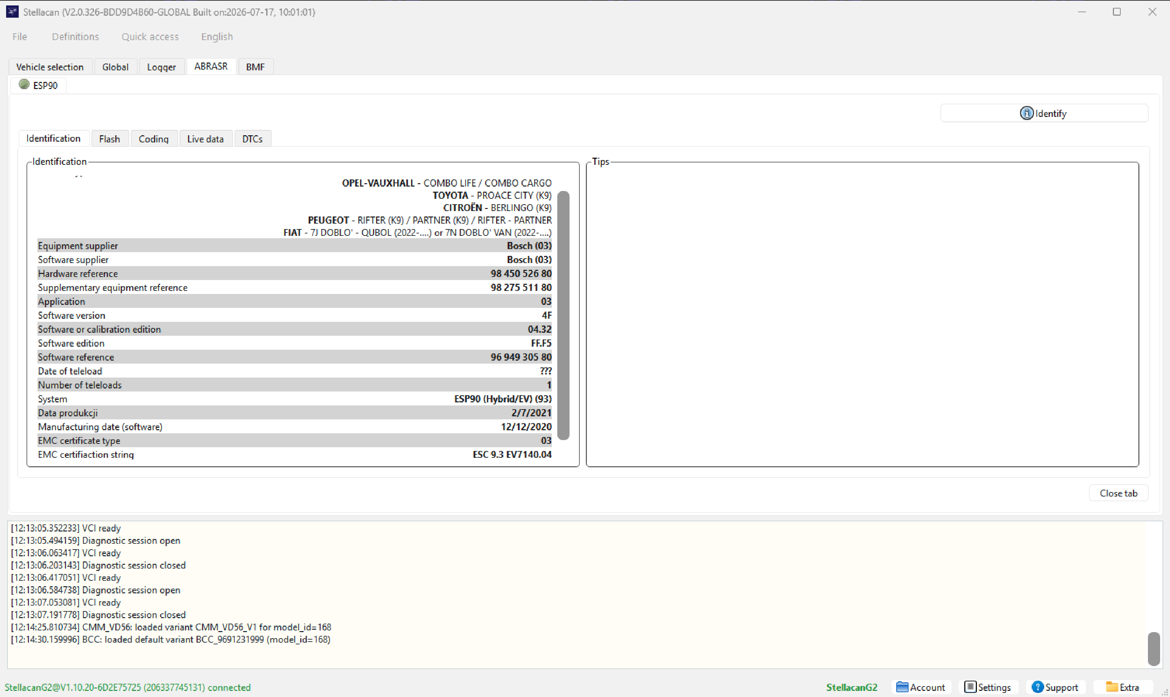Click the green ESP90 status indicator icon
Image resolution: width=1170 pixels, height=697 pixels.
coord(24,85)
